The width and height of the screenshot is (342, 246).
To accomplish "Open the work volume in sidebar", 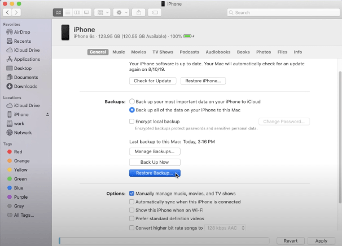I will 15,123.
